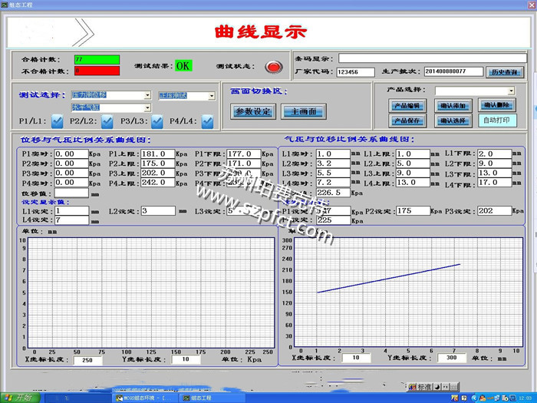Toggle the P4/L4 checkbox
This screenshot has height=403, width=537.
(207, 121)
